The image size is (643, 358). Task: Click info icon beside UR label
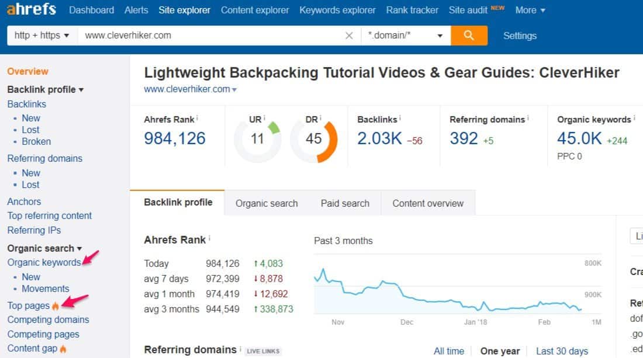coord(264,118)
